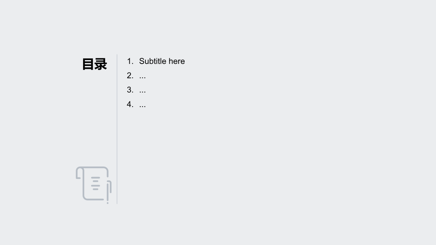Click the "录" character in the heading

click(x=101, y=64)
